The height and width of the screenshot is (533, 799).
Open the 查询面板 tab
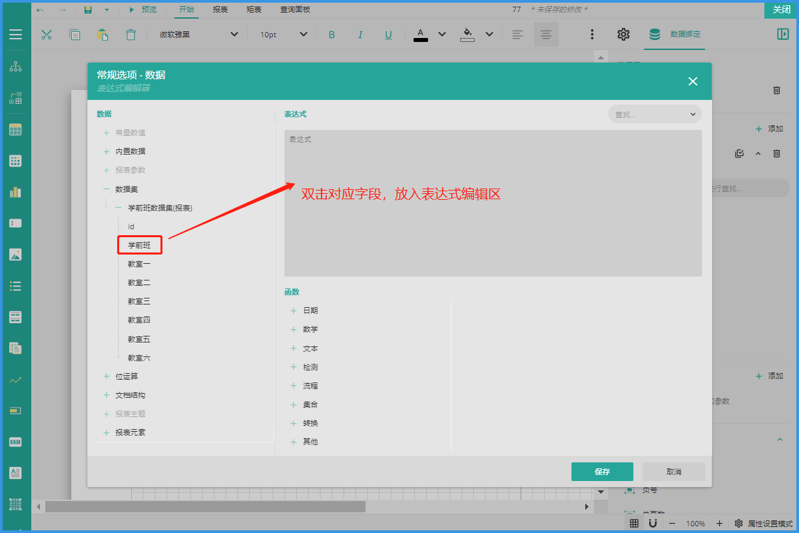click(x=295, y=9)
